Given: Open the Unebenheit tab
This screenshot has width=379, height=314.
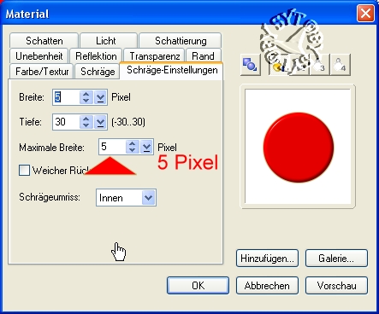Looking at the screenshot, I should (x=39, y=56).
